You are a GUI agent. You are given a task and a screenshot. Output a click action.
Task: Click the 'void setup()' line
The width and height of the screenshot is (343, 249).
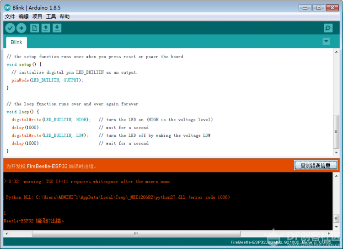[x=24, y=65]
